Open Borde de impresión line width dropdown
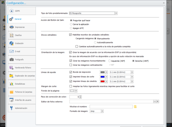172x127 pixels. tap(132, 72)
